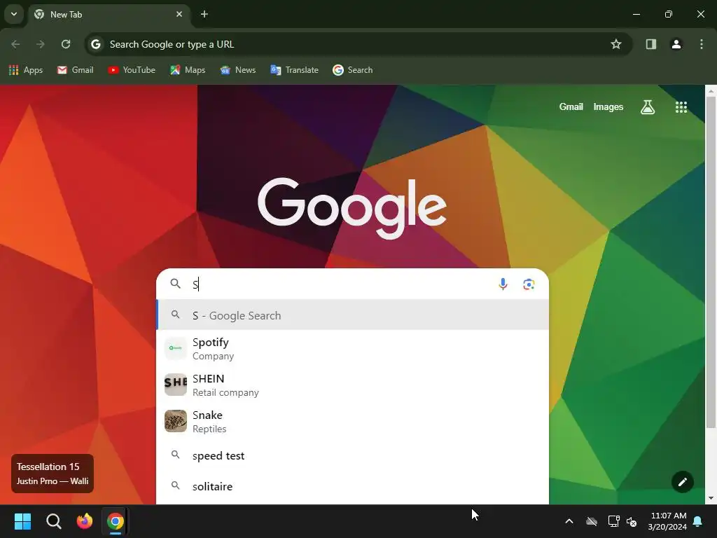Open the Windows Start menu
The width and height of the screenshot is (717, 538).
tap(22, 521)
